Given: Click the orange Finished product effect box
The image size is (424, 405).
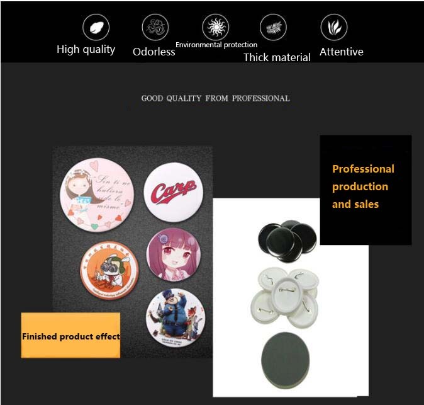Looking at the screenshot, I should coord(70,335).
